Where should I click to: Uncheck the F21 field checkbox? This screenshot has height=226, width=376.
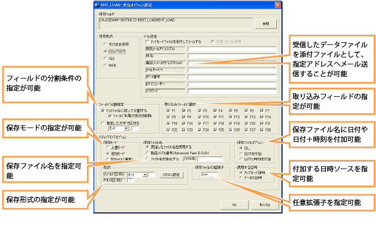(x=262, y=124)
